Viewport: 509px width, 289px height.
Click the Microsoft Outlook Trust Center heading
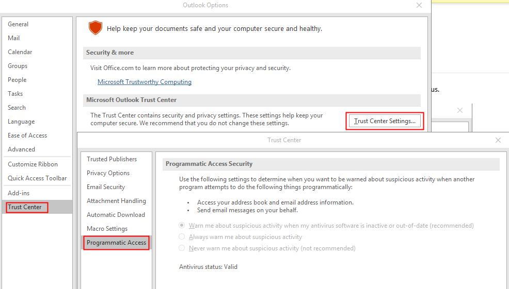[132, 100]
